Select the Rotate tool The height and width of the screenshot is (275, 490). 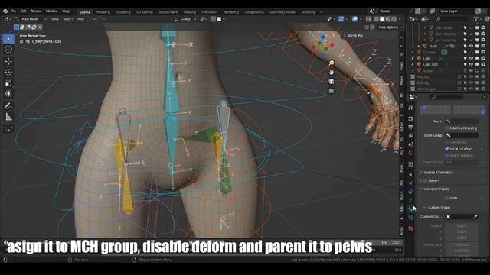8,72
